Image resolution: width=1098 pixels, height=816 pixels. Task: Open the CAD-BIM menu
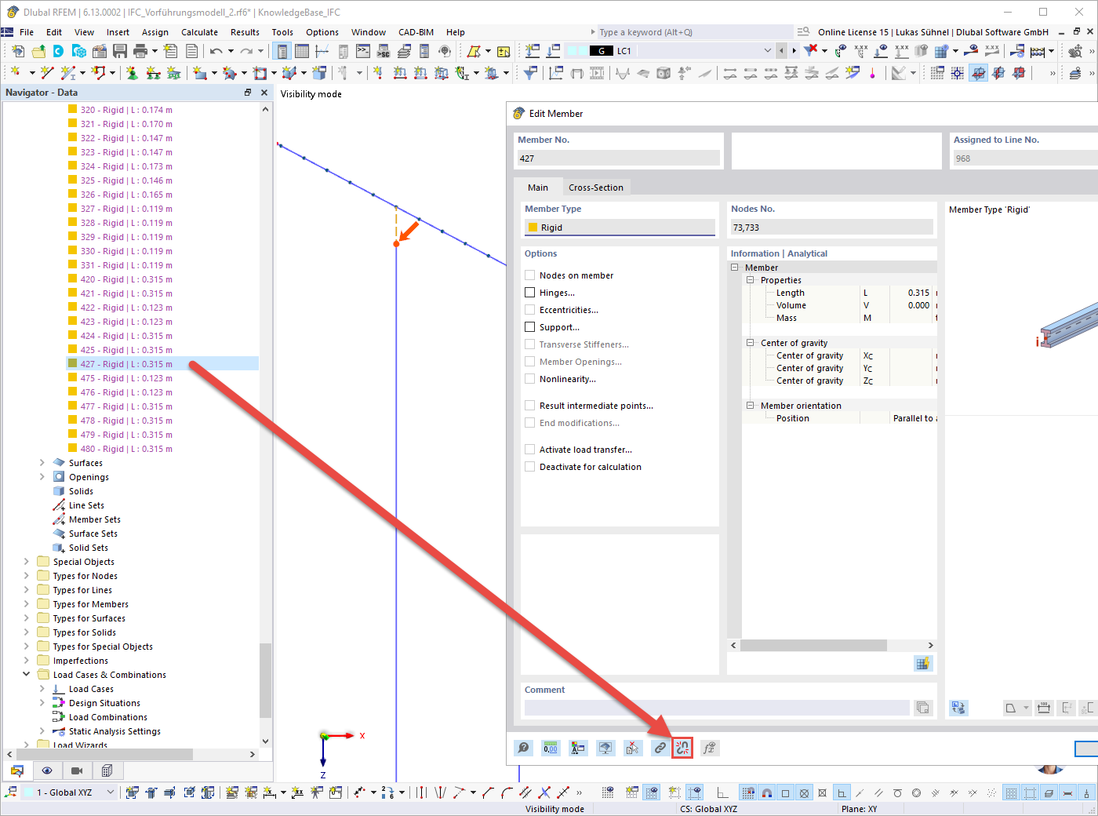[416, 32]
